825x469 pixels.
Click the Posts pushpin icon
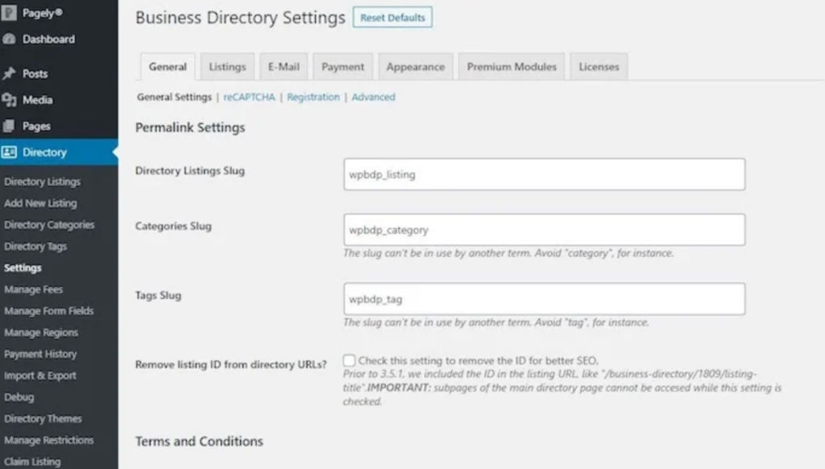click(9, 73)
